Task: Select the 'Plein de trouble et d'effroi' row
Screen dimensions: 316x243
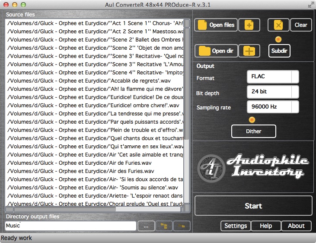Action: [x=94, y=130]
